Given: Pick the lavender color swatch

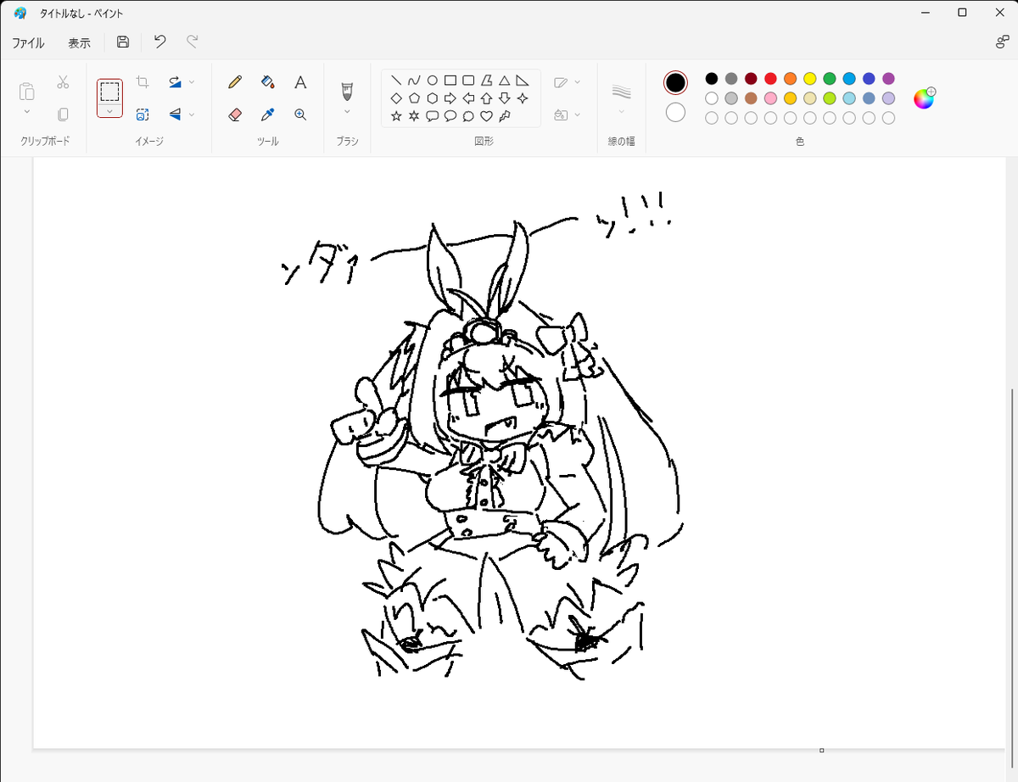Looking at the screenshot, I should coord(888,98).
